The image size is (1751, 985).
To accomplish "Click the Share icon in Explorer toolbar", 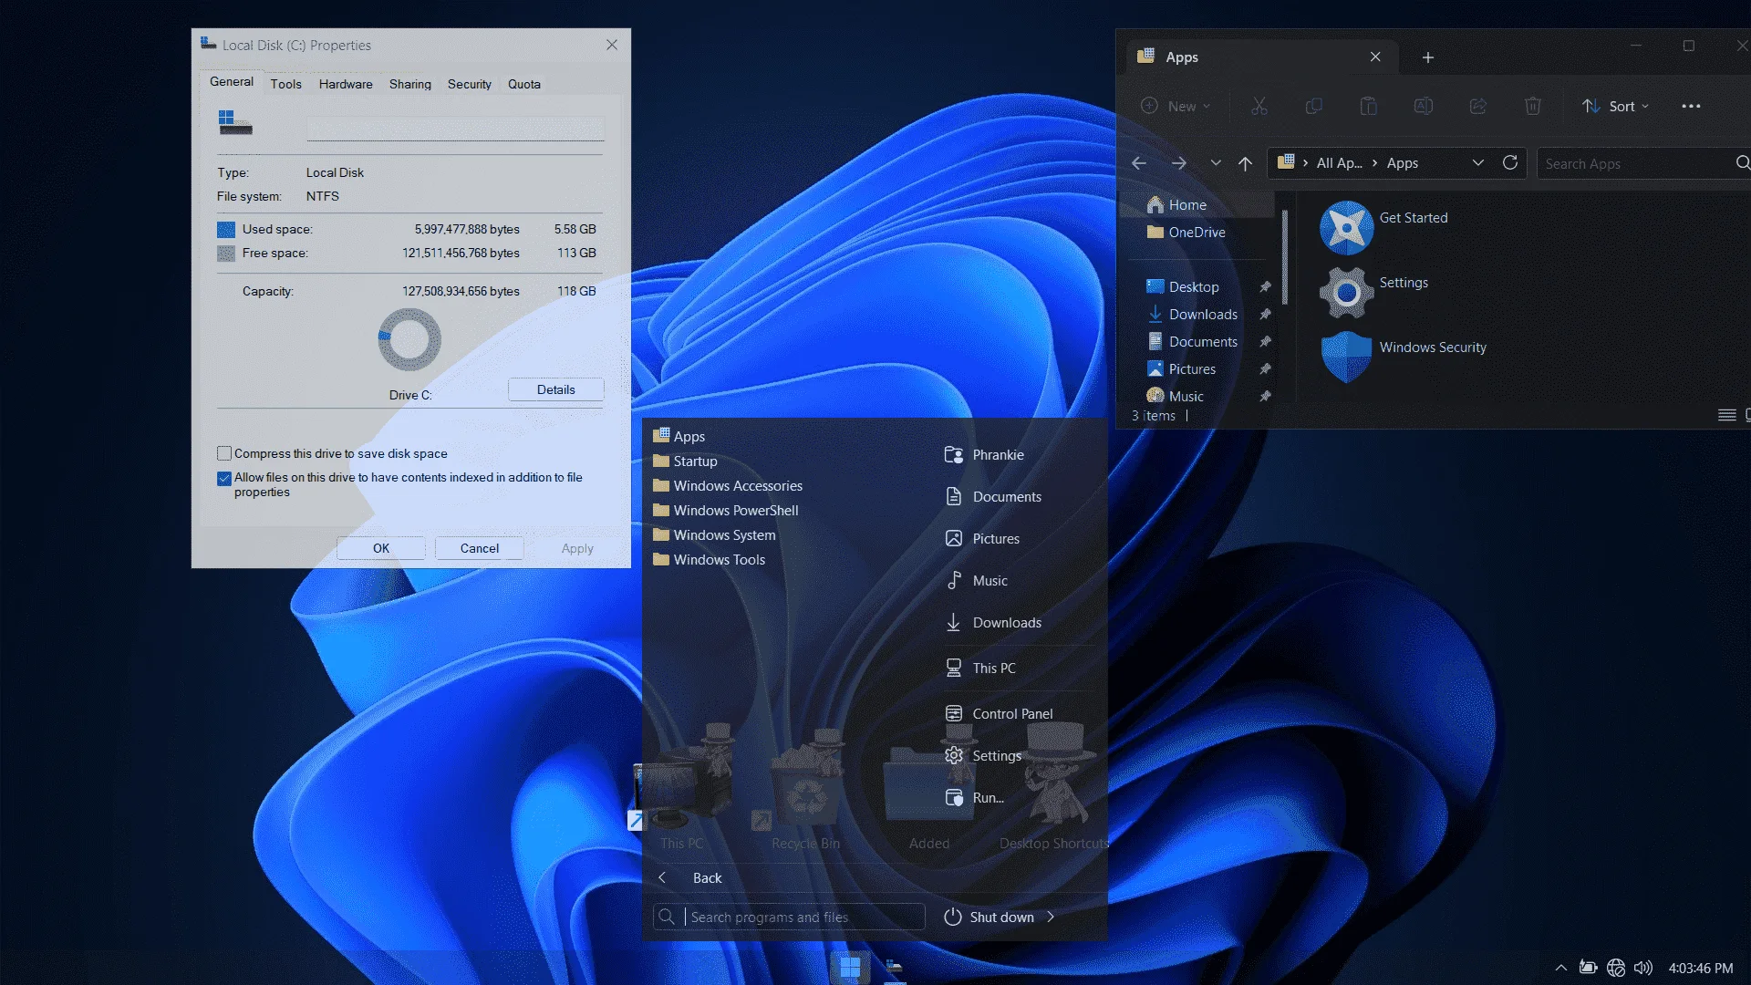I will [x=1478, y=106].
